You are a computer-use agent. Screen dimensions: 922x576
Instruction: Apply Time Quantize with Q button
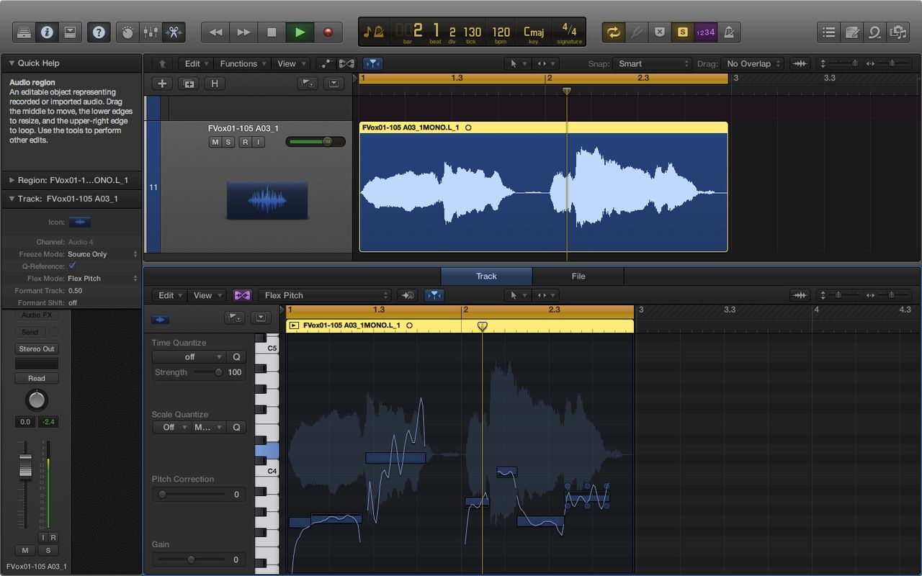[236, 356]
